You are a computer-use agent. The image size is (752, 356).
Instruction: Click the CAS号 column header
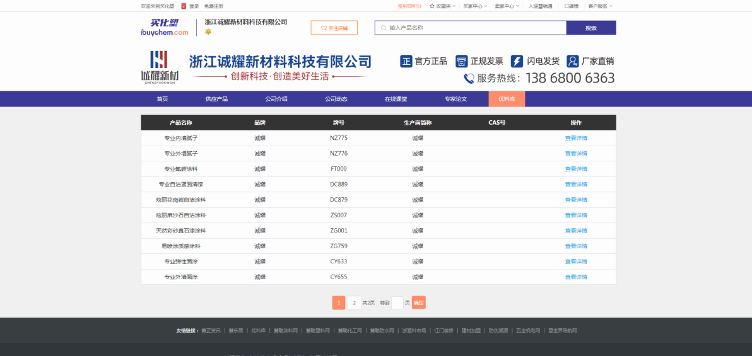coord(497,123)
